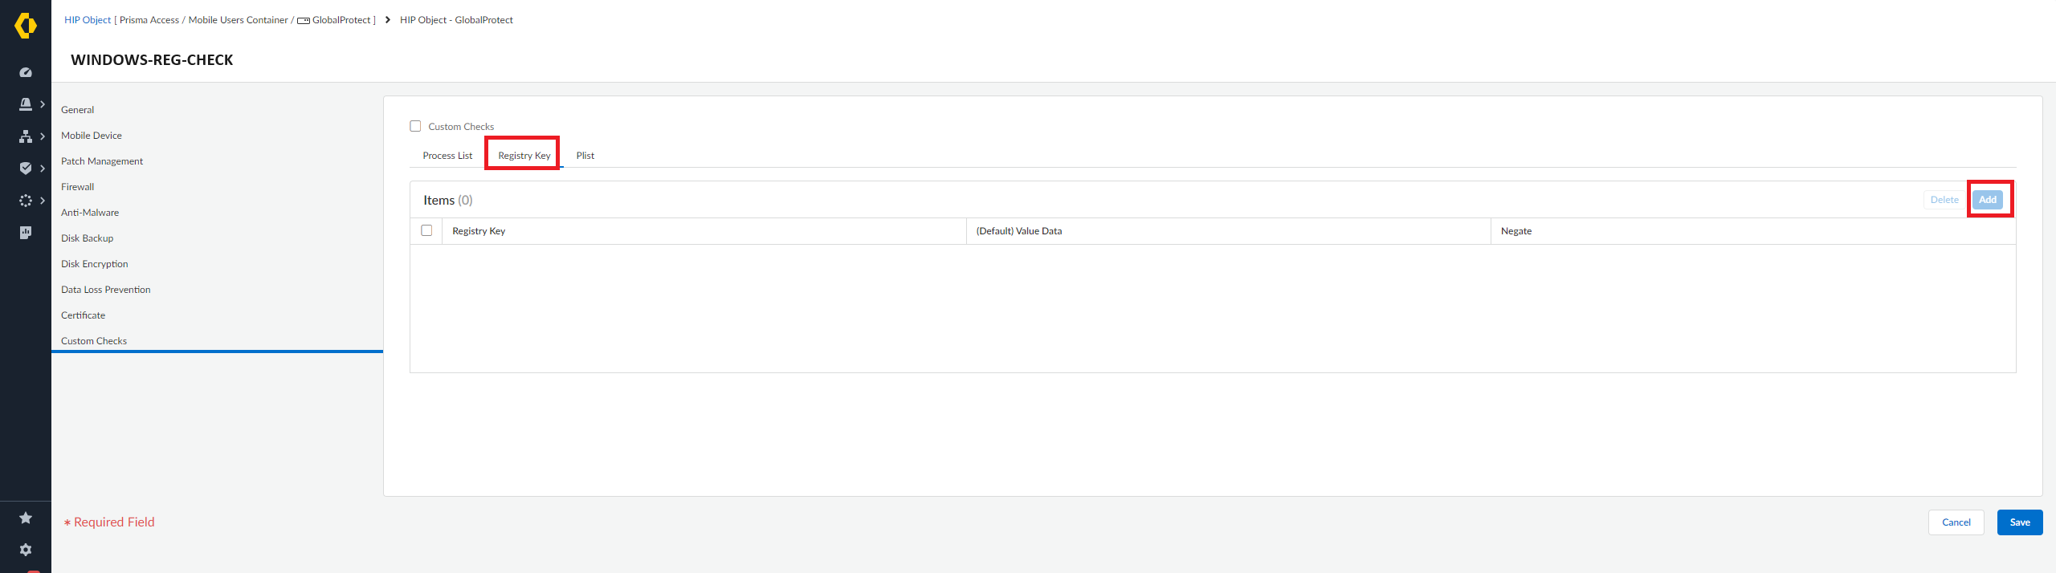Open the dashboard gauge icon in sidebar
2056x573 pixels.
tap(26, 72)
